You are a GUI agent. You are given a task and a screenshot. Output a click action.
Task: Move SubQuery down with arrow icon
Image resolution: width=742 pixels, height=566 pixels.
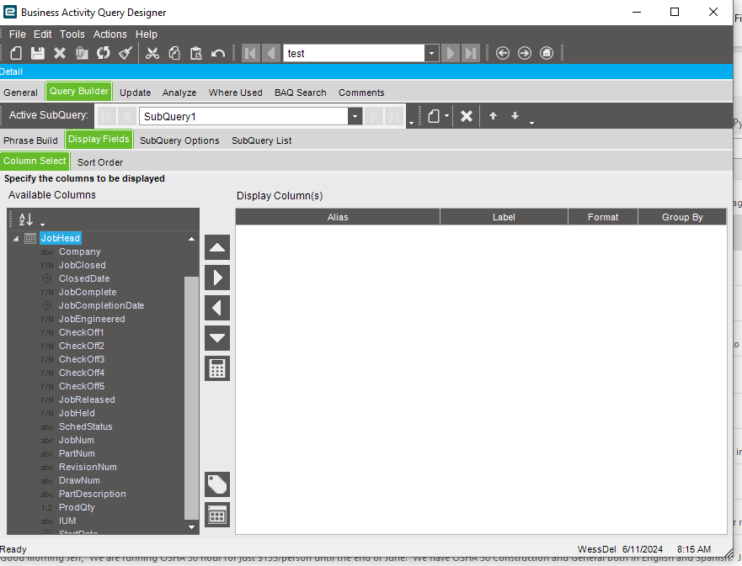pos(515,116)
